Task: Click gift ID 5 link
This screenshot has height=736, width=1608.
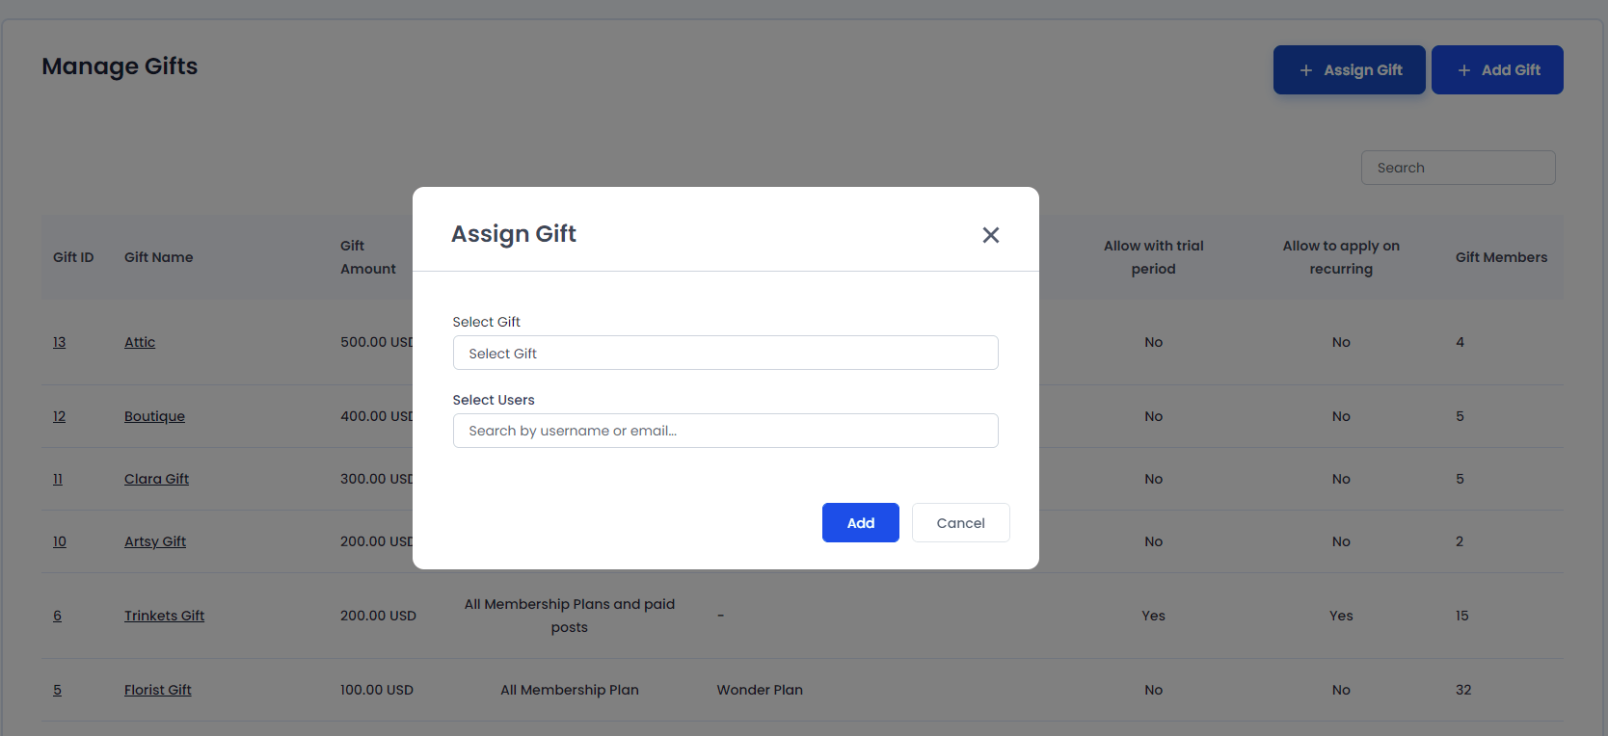Action: [x=57, y=690]
